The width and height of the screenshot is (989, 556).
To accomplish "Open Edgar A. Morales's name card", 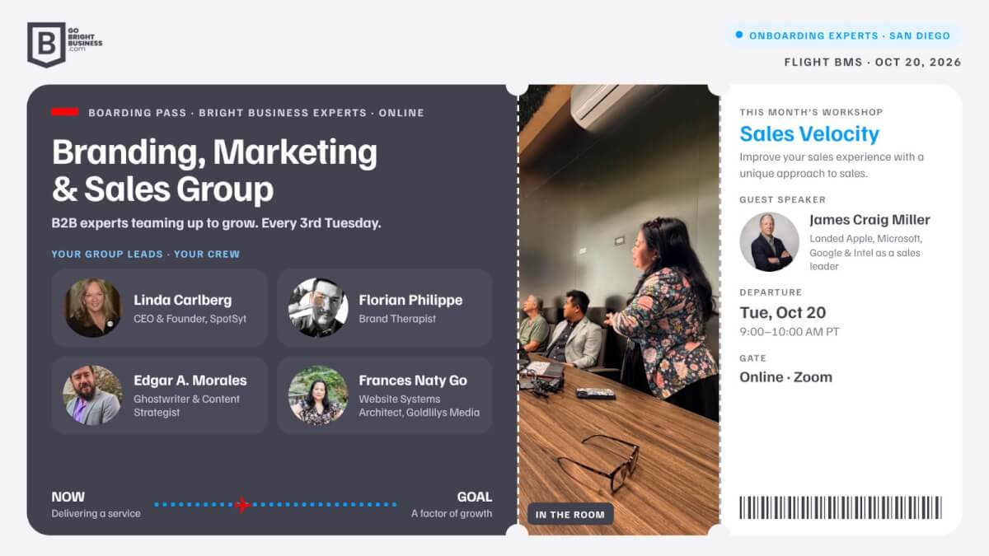I will tap(160, 395).
